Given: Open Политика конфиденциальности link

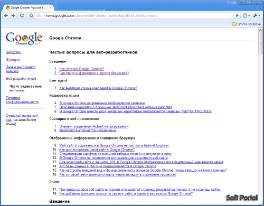Looking at the screenshot, I should [22, 100].
